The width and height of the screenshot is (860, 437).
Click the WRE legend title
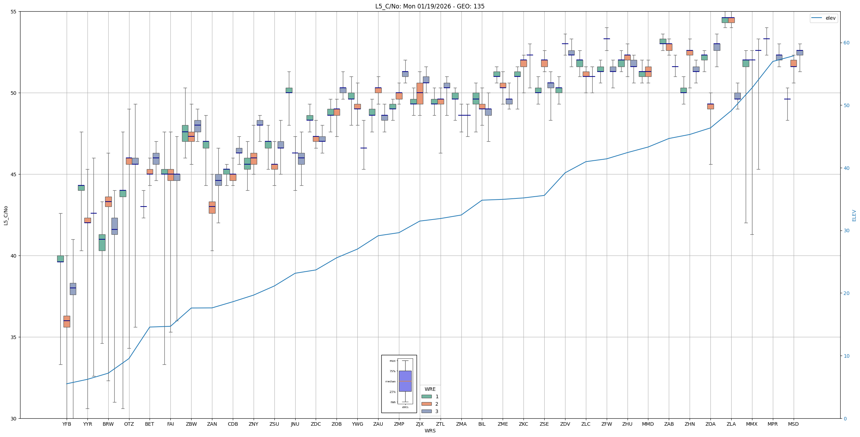tap(430, 389)
